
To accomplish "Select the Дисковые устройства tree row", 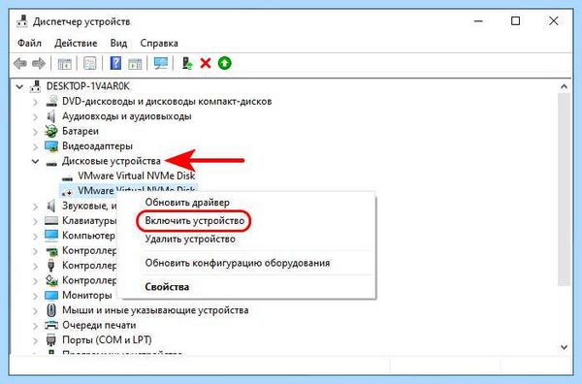I will pos(112,161).
